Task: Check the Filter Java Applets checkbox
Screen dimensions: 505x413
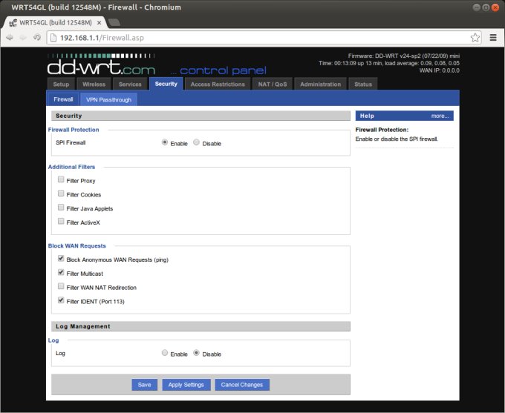Action: 61,207
